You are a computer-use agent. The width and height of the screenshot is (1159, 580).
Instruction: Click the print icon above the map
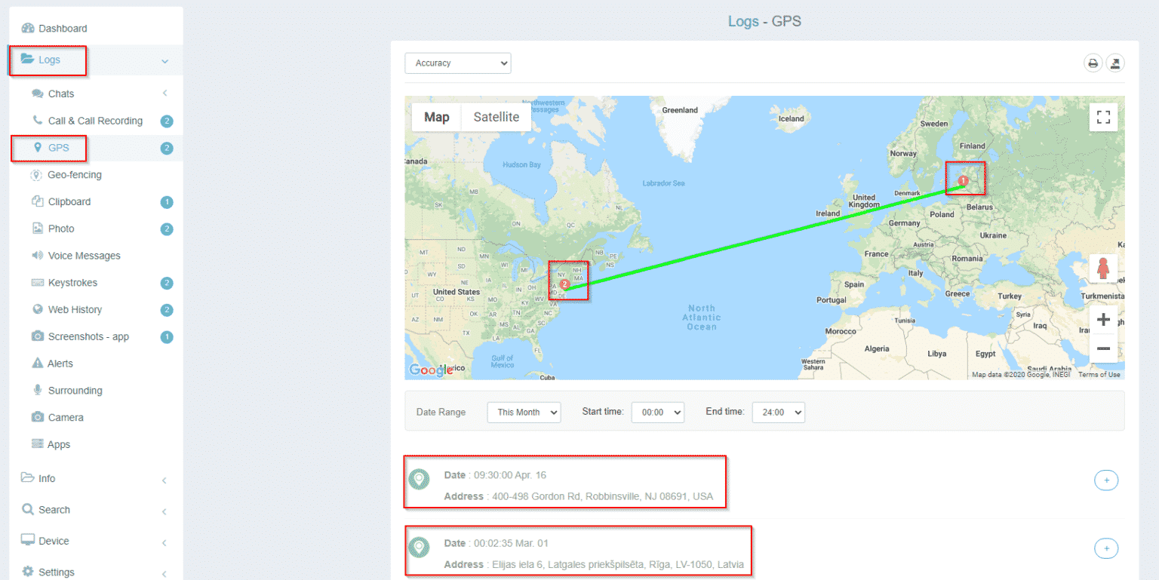point(1093,63)
